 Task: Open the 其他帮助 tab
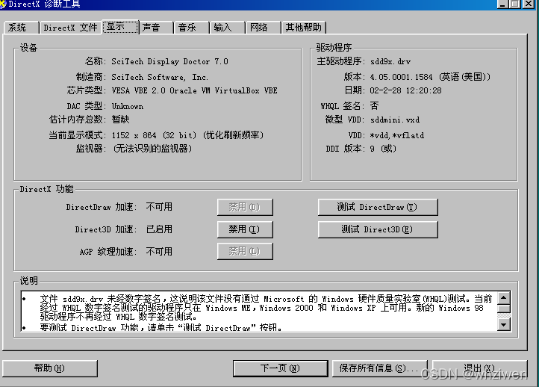(x=304, y=28)
